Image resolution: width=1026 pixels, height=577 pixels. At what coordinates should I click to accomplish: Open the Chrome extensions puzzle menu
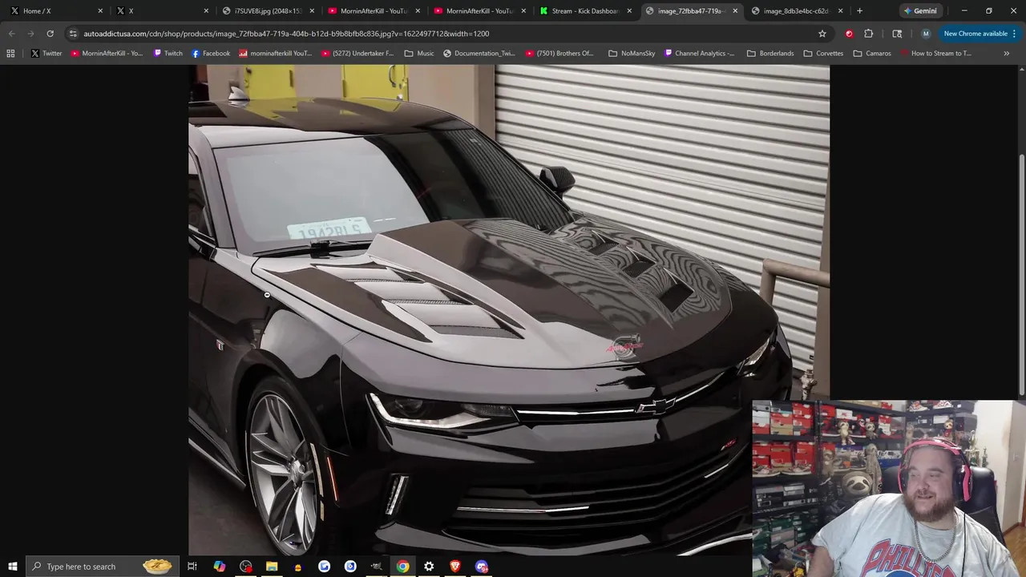pos(868,34)
